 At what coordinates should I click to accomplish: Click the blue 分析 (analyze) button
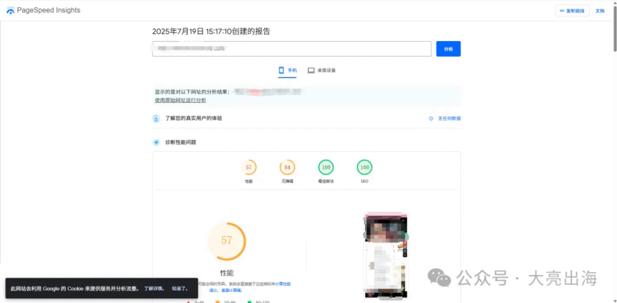448,49
